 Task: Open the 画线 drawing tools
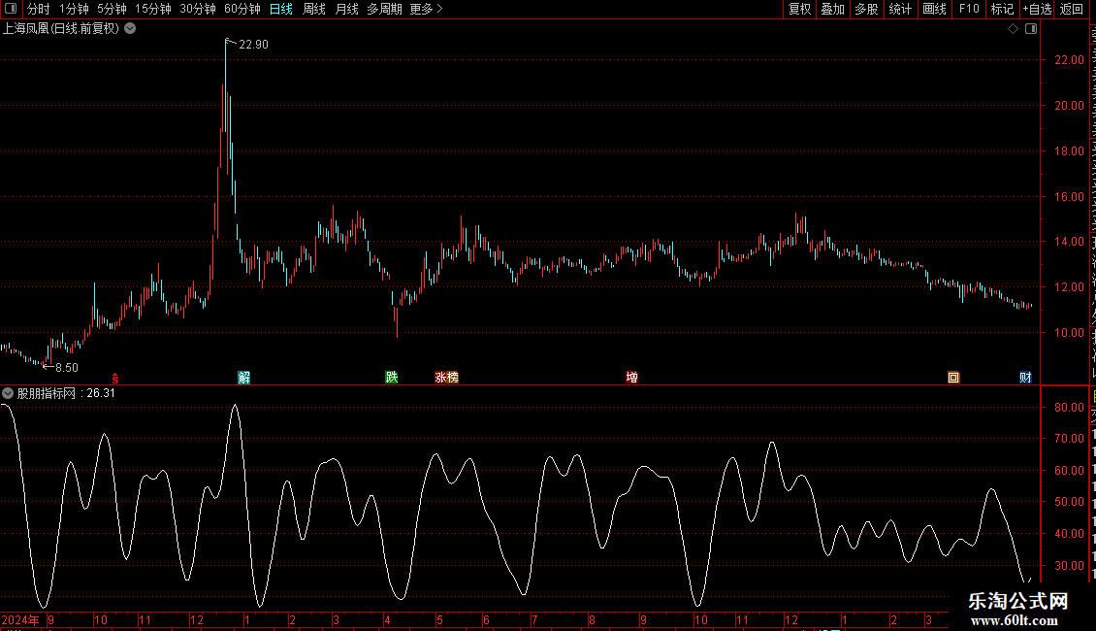tap(934, 9)
